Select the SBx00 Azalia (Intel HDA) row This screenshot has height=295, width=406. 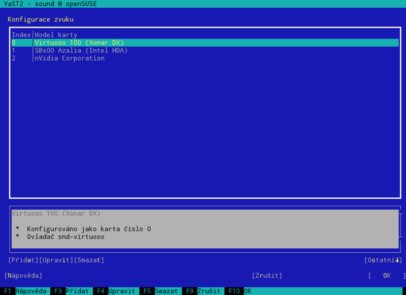(205, 50)
